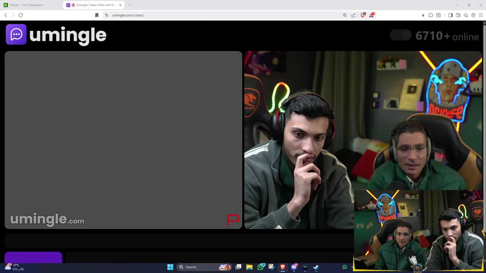Click the small dark extension icon left of puzzle piece
Screen dimensions: 486x273
tap(423, 15)
